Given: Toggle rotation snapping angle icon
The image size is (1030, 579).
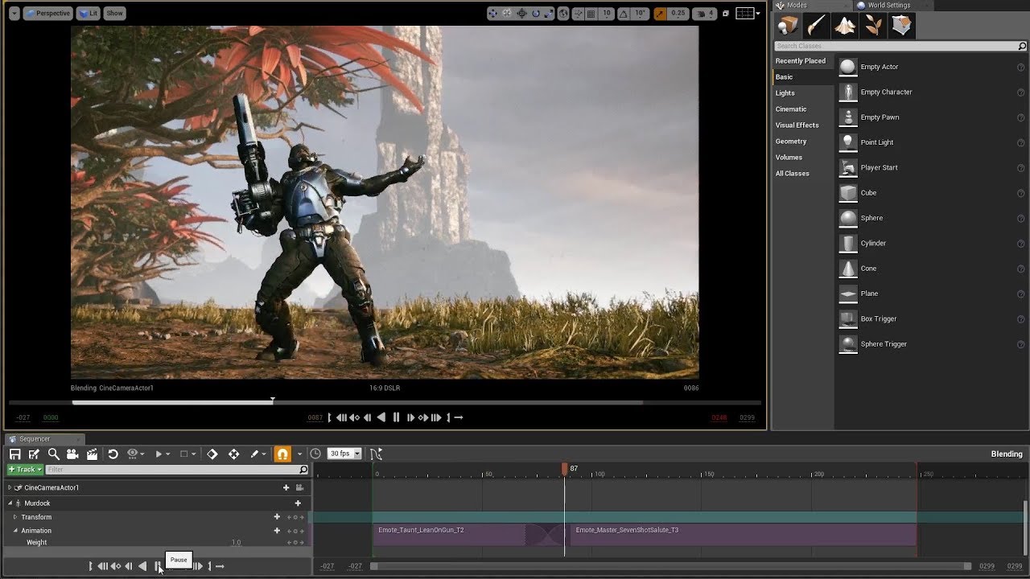Looking at the screenshot, I should (x=624, y=14).
